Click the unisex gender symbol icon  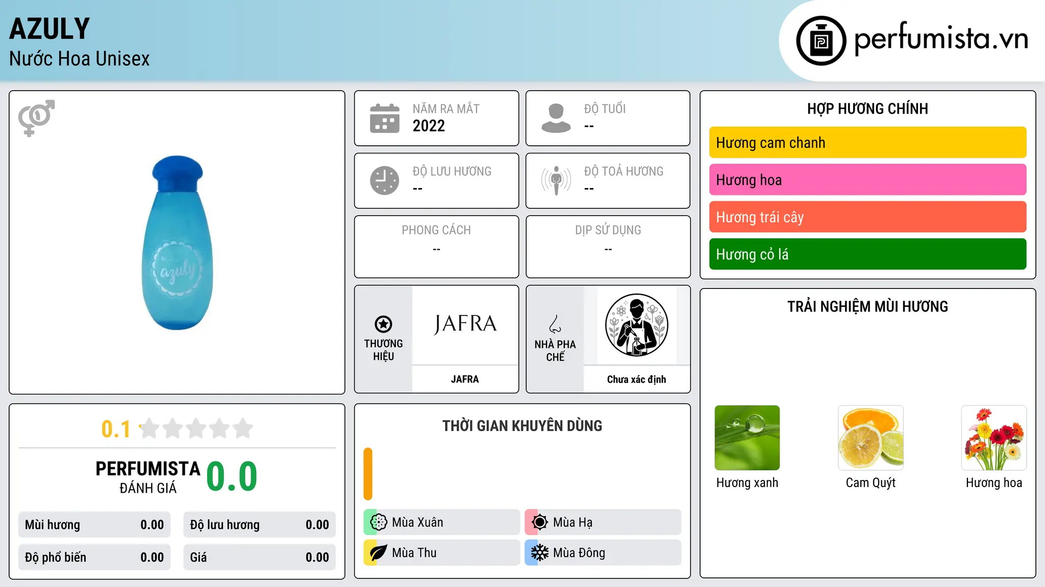(36, 118)
